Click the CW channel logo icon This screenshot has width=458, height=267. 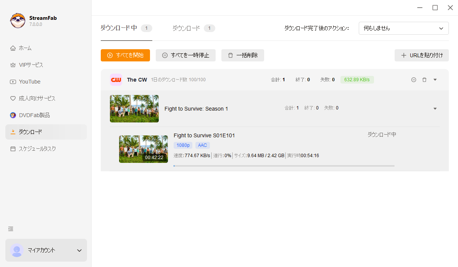(x=116, y=80)
